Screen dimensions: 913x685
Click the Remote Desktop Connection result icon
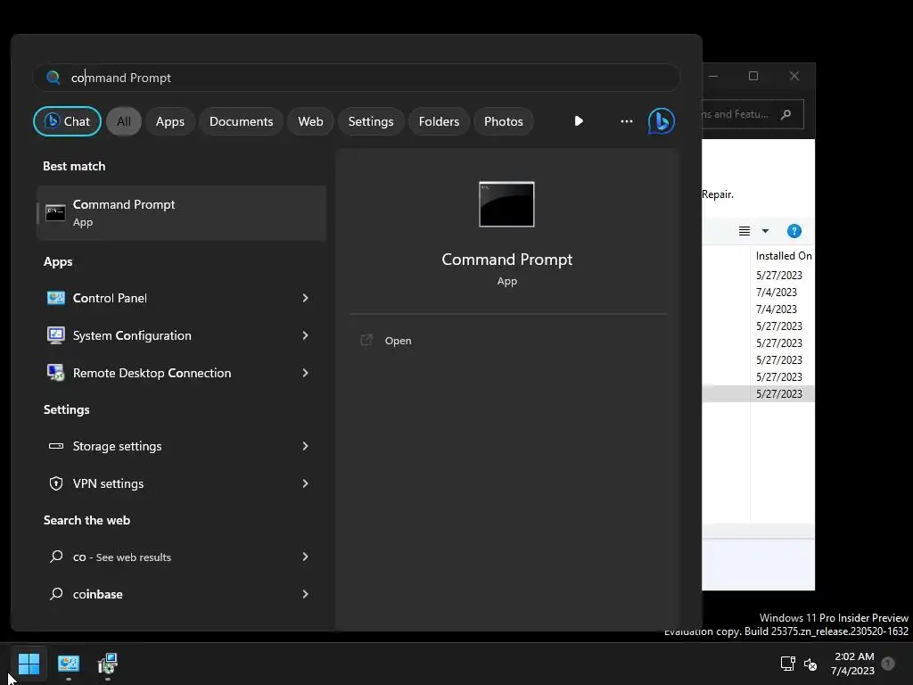[x=56, y=373]
